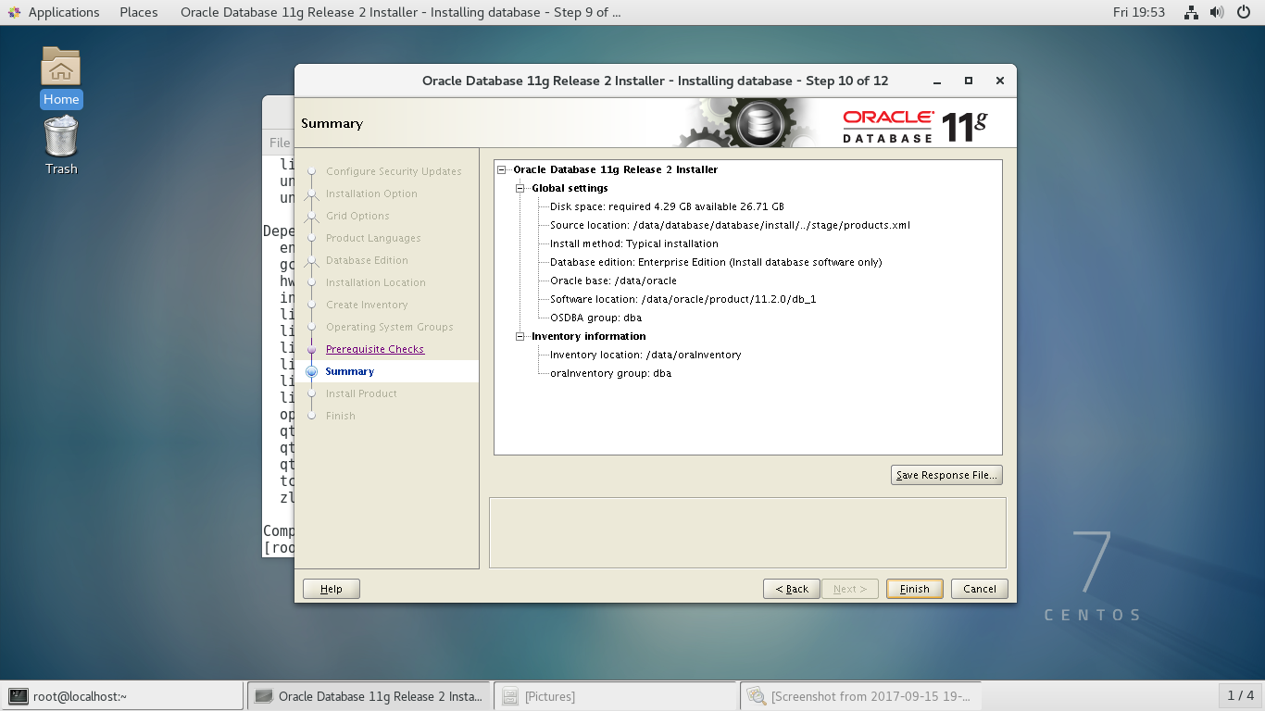
Task: Switch to Oracle Database Installer taskbar entry
Action: [x=368, y=696]
